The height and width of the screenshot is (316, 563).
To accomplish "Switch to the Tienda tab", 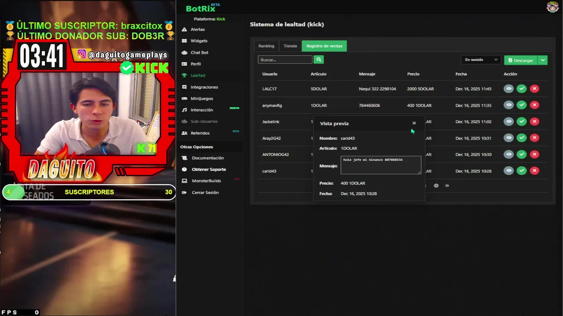I will point(290,46).
